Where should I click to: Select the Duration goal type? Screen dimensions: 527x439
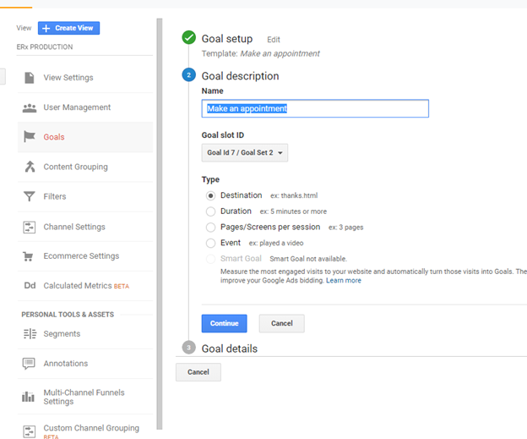point(210,211)
